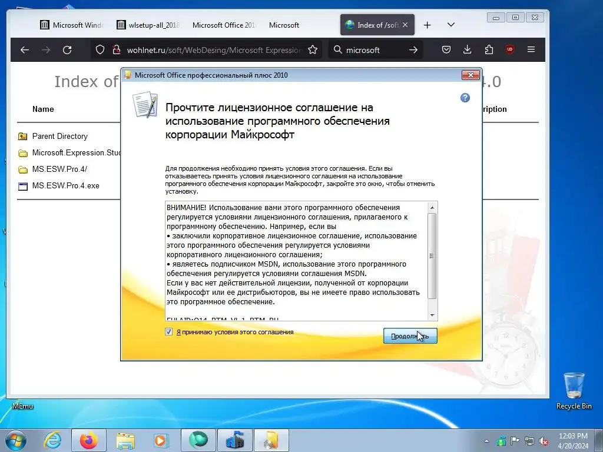
Task: Maximize the Firefox window
Action: coord(515,17)
